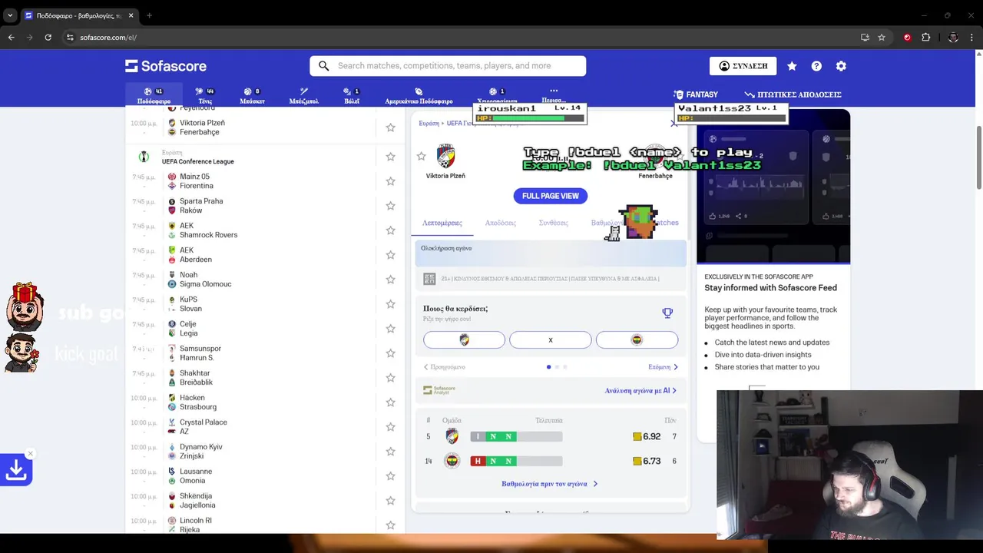
Task: Open the UEFA Conference League logo
Action: pos(144,157)
